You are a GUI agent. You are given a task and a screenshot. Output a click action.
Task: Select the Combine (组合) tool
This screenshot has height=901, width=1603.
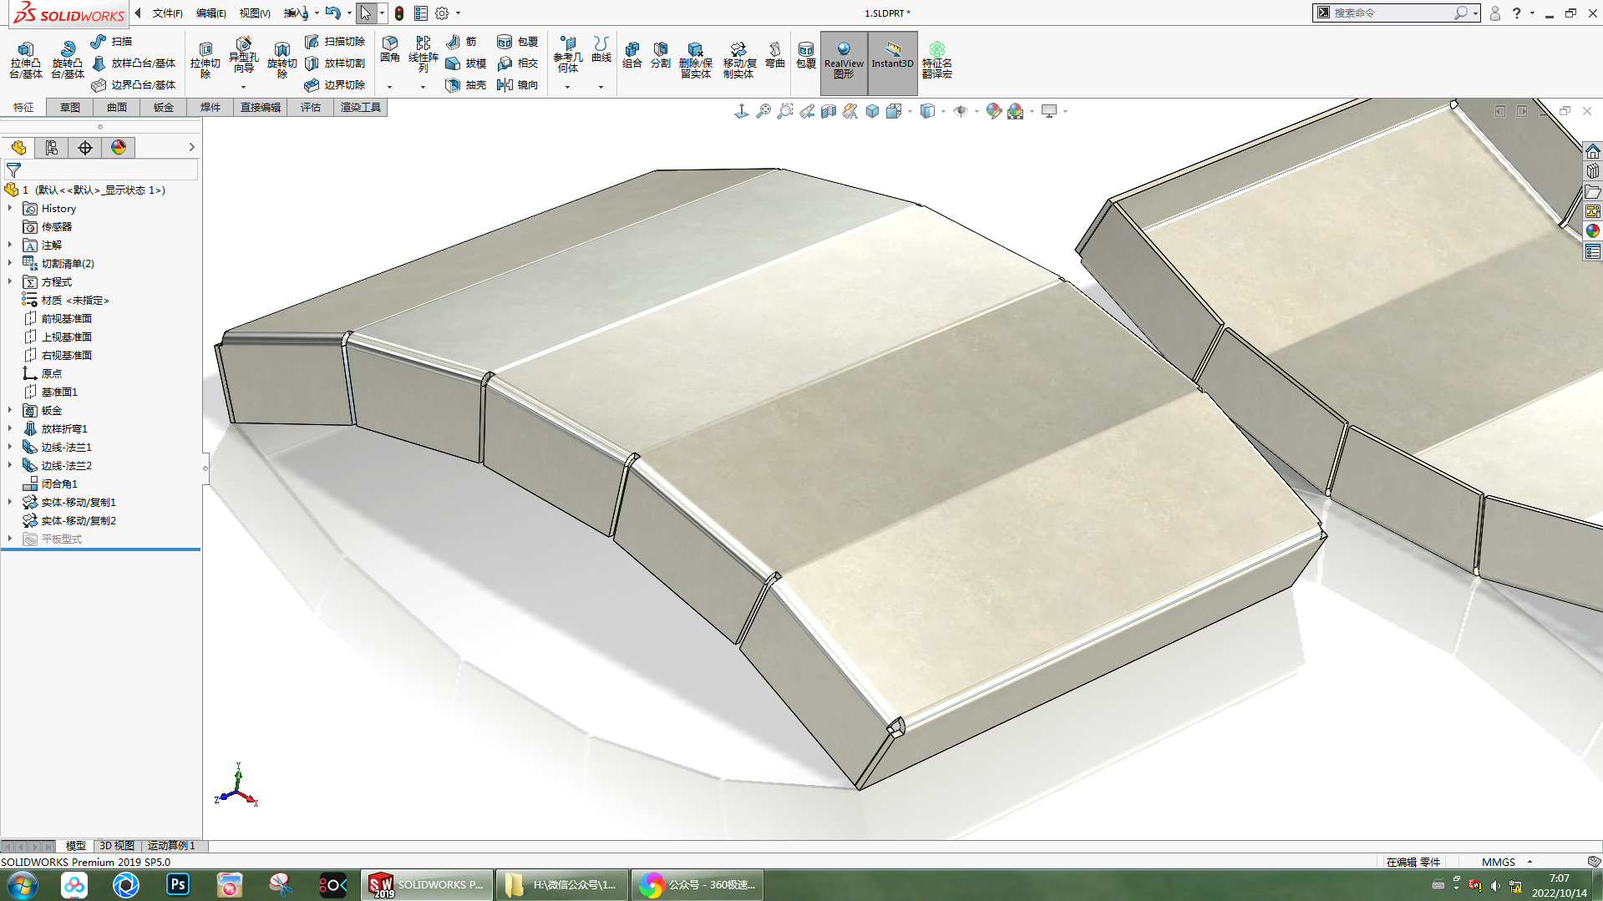coord(632,55)
